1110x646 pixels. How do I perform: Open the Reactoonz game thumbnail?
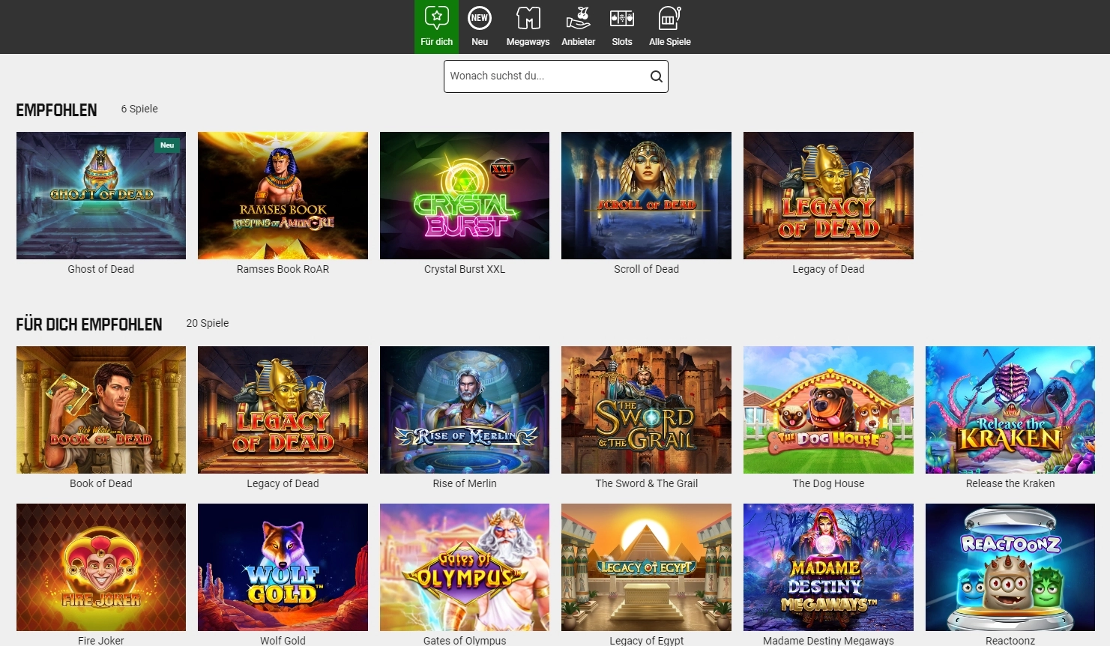[1010, 567]
